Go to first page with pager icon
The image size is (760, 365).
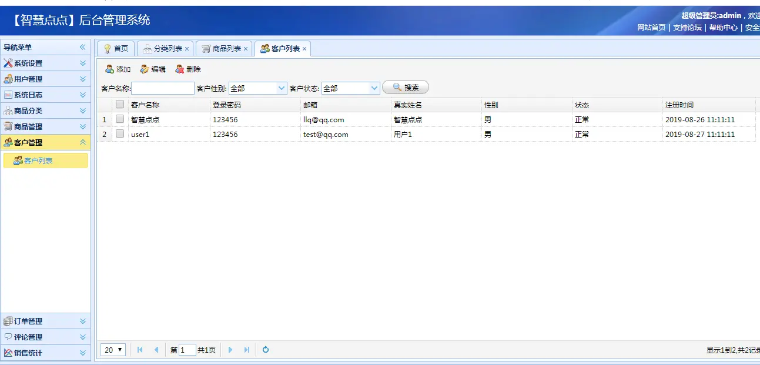pos(140,350)
